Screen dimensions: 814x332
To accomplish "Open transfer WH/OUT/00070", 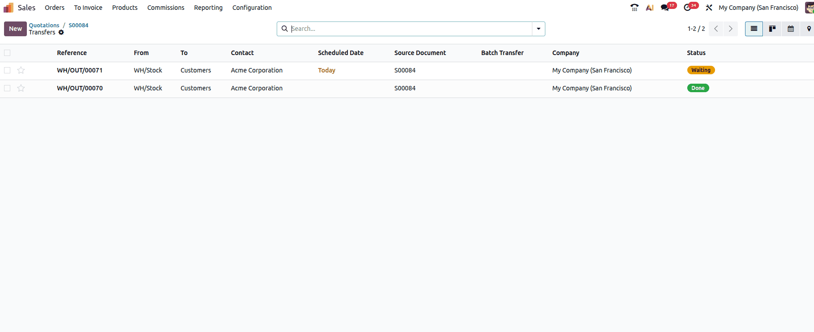I will (80, 88).
